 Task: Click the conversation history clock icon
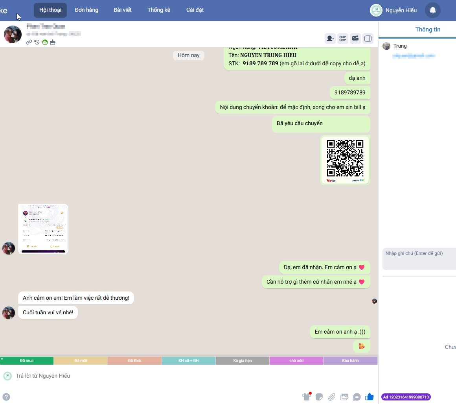tap(37, 42)
